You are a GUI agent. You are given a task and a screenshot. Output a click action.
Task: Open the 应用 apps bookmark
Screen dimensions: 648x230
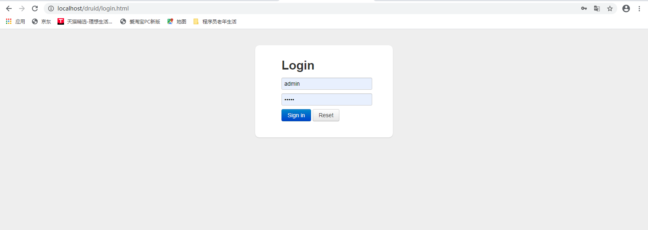[15, 21]
